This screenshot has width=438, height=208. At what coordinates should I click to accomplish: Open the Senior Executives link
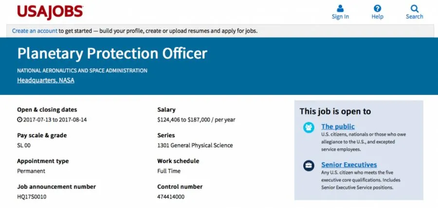click(x=349, y=165)
